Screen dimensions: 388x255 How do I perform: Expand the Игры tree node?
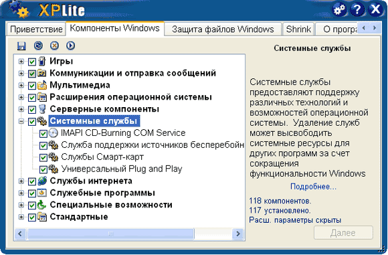pos(21,62)
